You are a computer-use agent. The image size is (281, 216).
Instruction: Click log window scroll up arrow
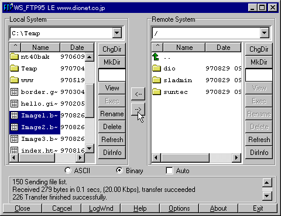point(267,183)
